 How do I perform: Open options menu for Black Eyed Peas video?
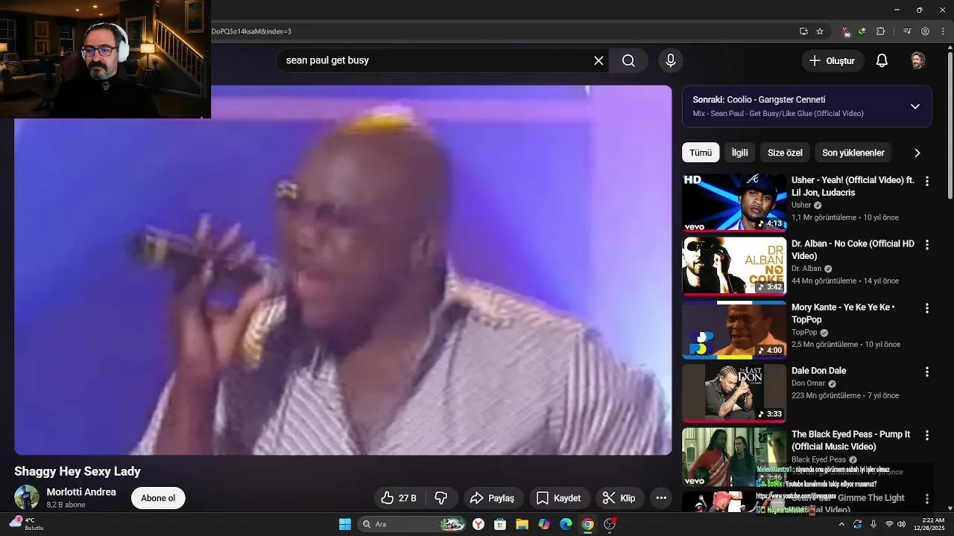(927, 435)
